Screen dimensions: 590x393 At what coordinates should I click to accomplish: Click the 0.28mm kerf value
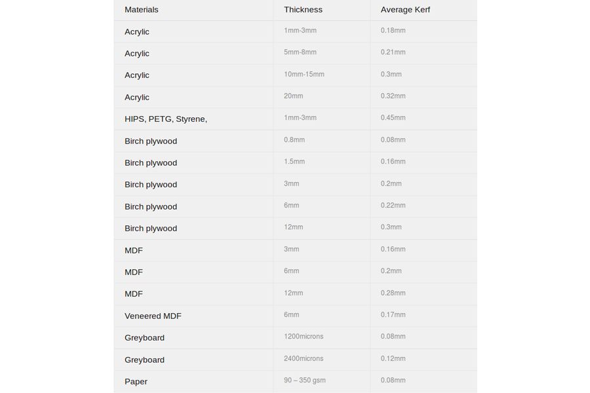click(393, 293)
